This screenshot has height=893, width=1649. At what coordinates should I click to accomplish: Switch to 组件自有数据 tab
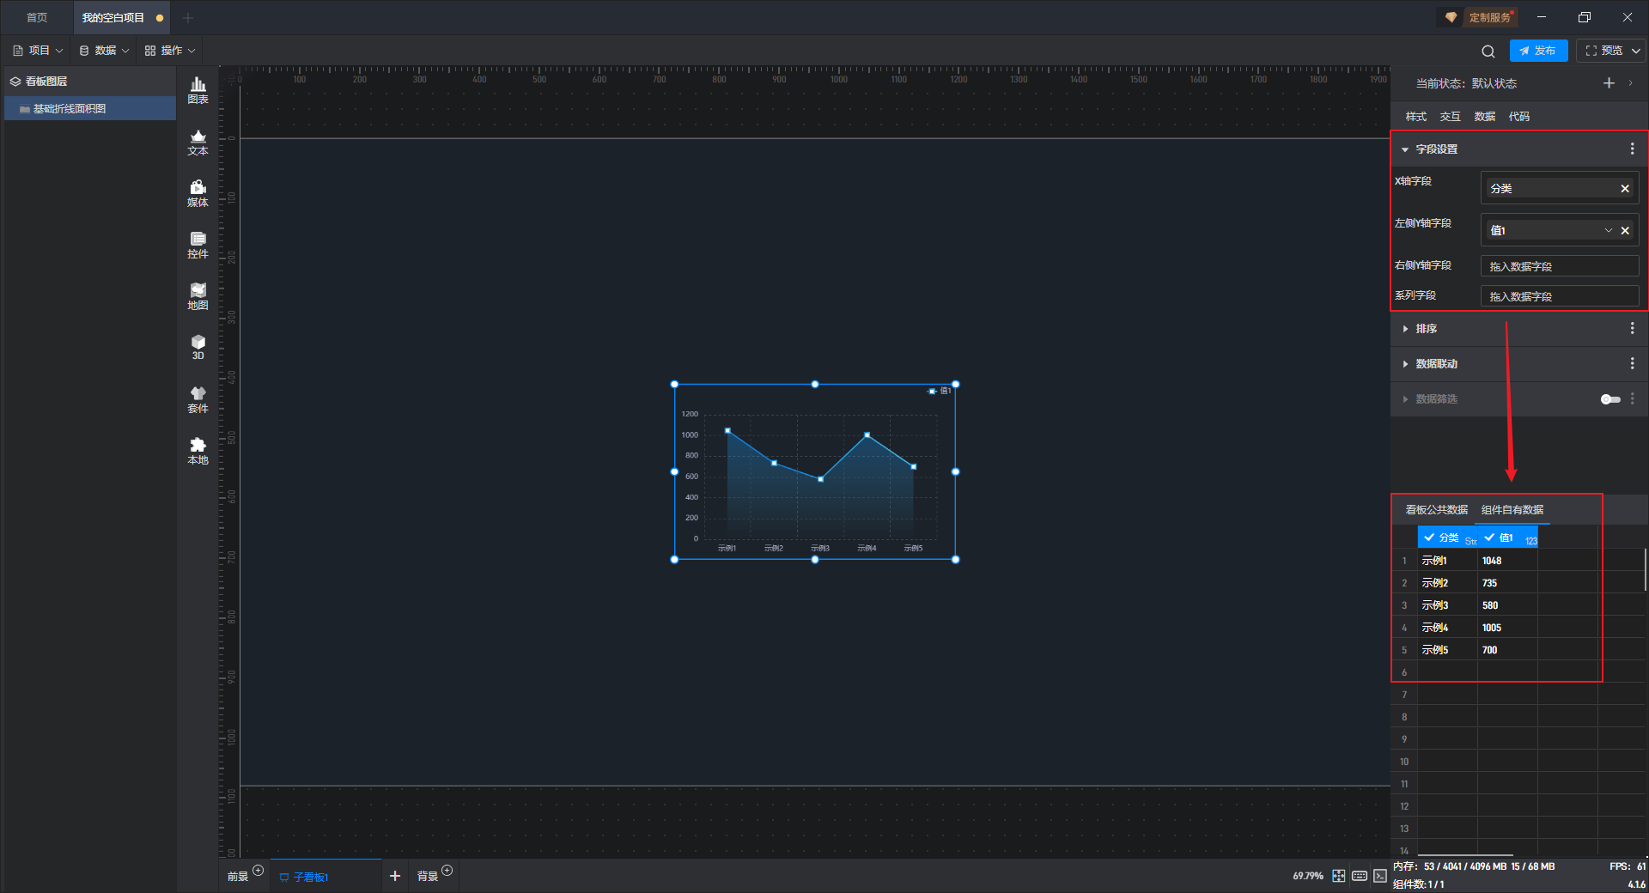click(1512, 510)
